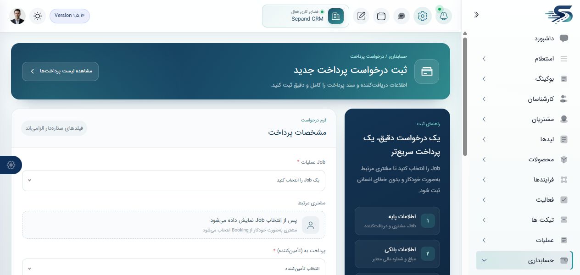Select step 1 اطلاعات پایه
580x275 pixels.
[397, 220]
